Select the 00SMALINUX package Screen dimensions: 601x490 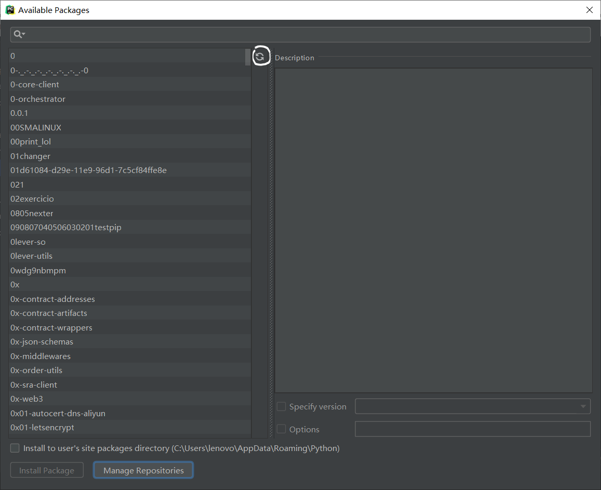tap(130, 127)
